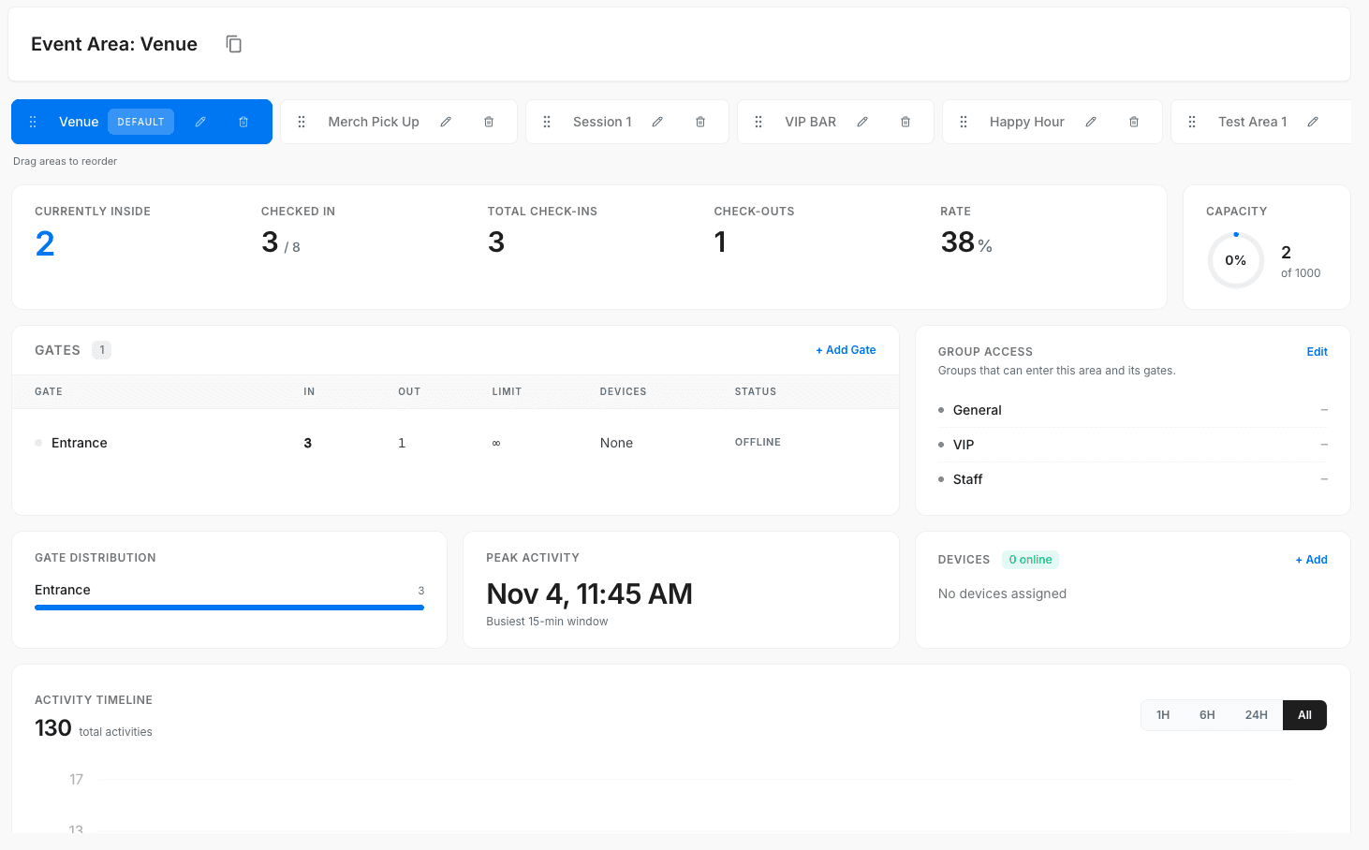Open group access editing via Edit link
The image size is (1369, 850).
click(1317, 351)
